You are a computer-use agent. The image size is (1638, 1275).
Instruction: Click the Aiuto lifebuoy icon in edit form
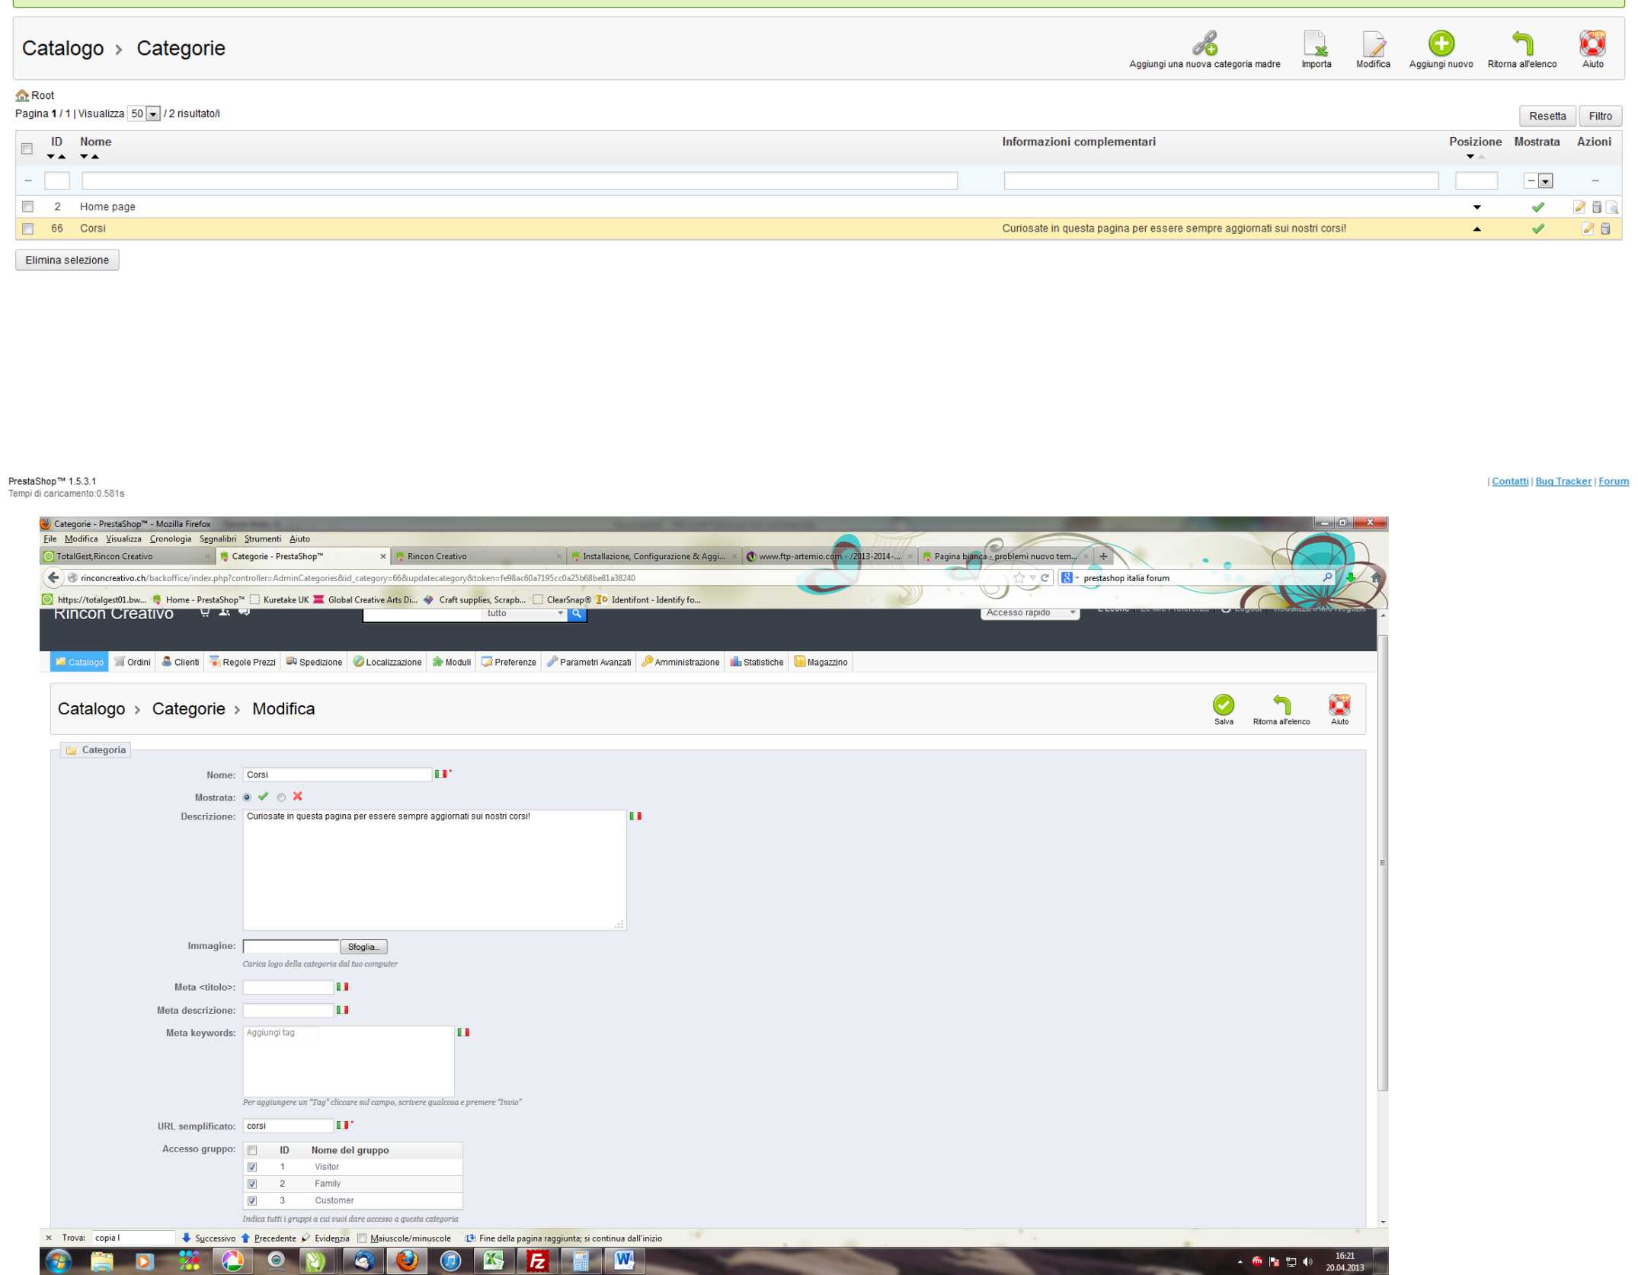1339,705
